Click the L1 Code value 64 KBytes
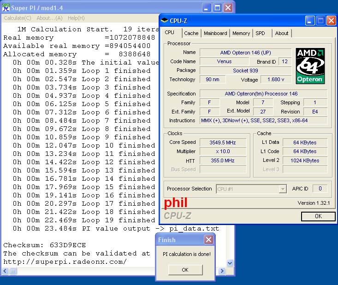The image size is (338, 285). (x=305, y=151)
